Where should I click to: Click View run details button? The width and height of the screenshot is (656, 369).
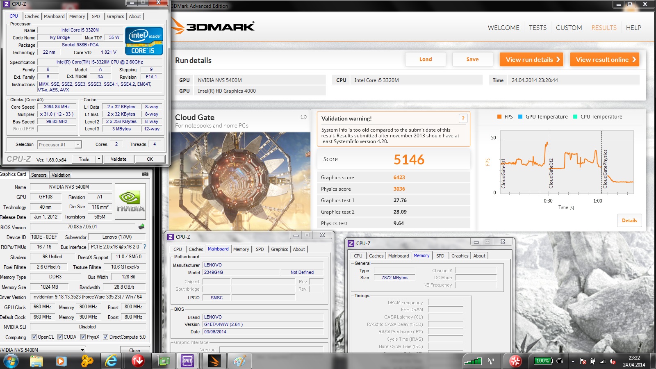(531, 59)
